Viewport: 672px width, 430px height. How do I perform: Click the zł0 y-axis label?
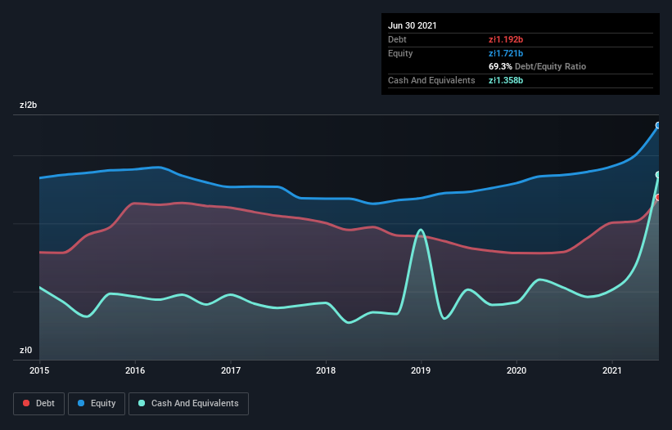(25, 350)
